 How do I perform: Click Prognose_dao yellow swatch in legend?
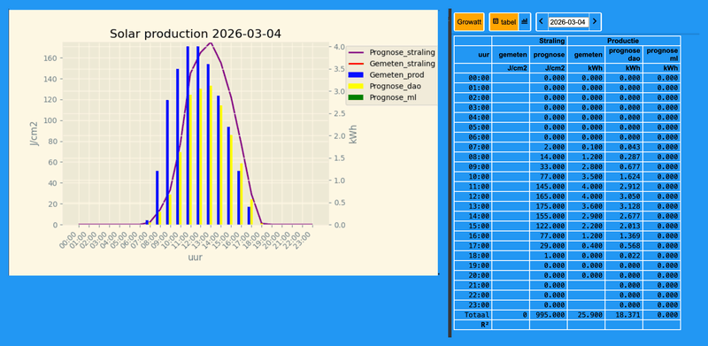[x=357, y=86]
